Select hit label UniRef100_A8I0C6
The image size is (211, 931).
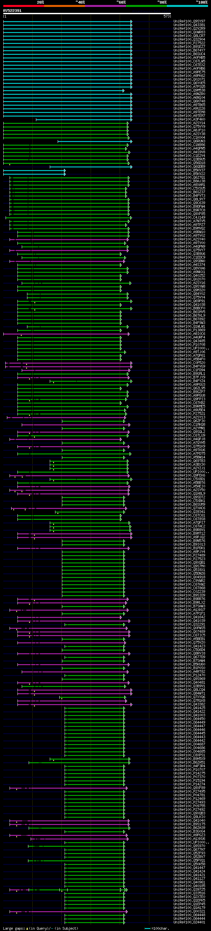tap(189, 334)
